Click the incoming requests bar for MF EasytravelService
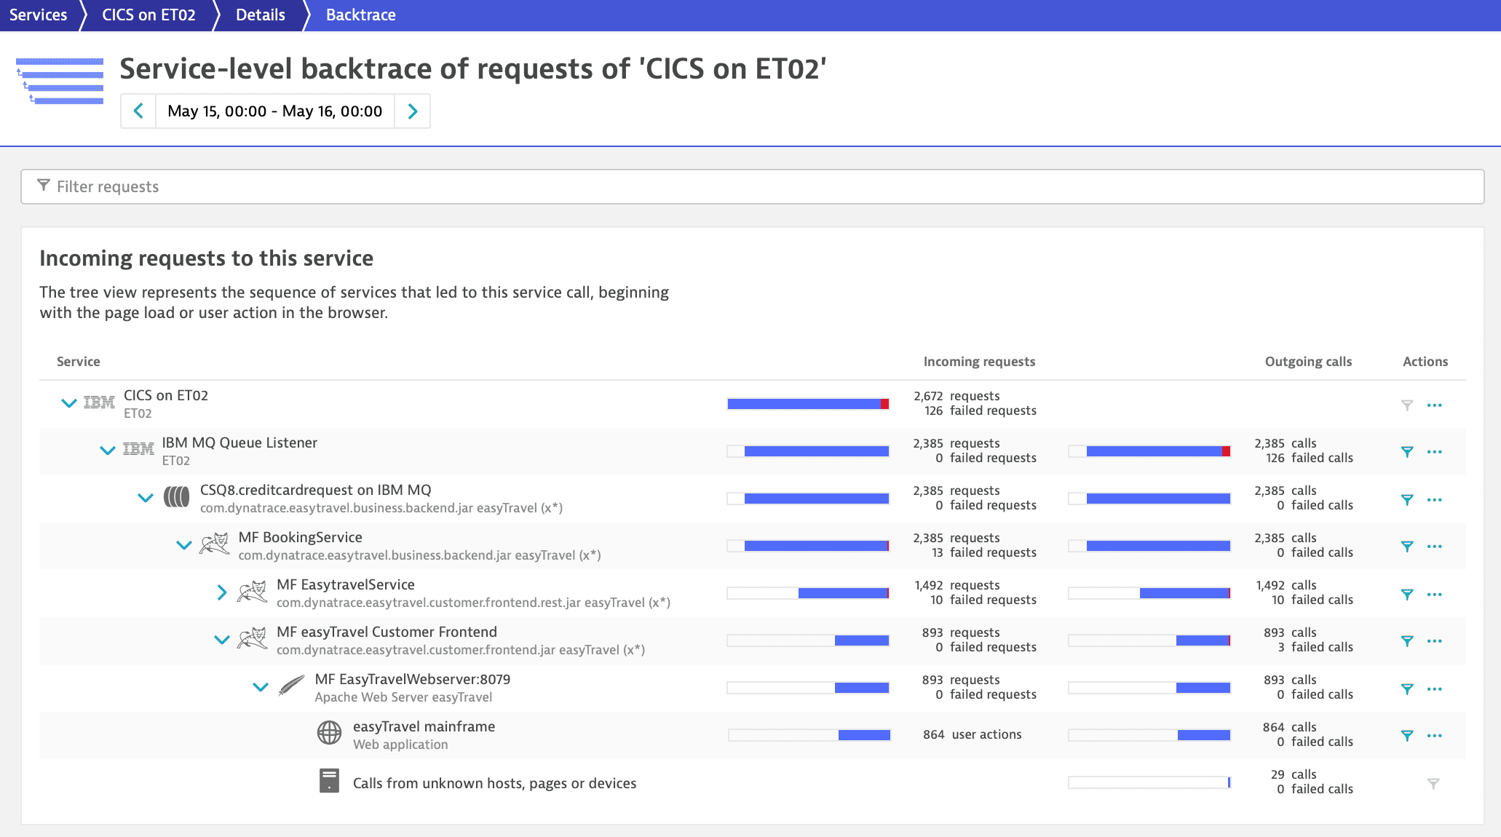Viewport: 1501px width, 837px height. [808, 593]
